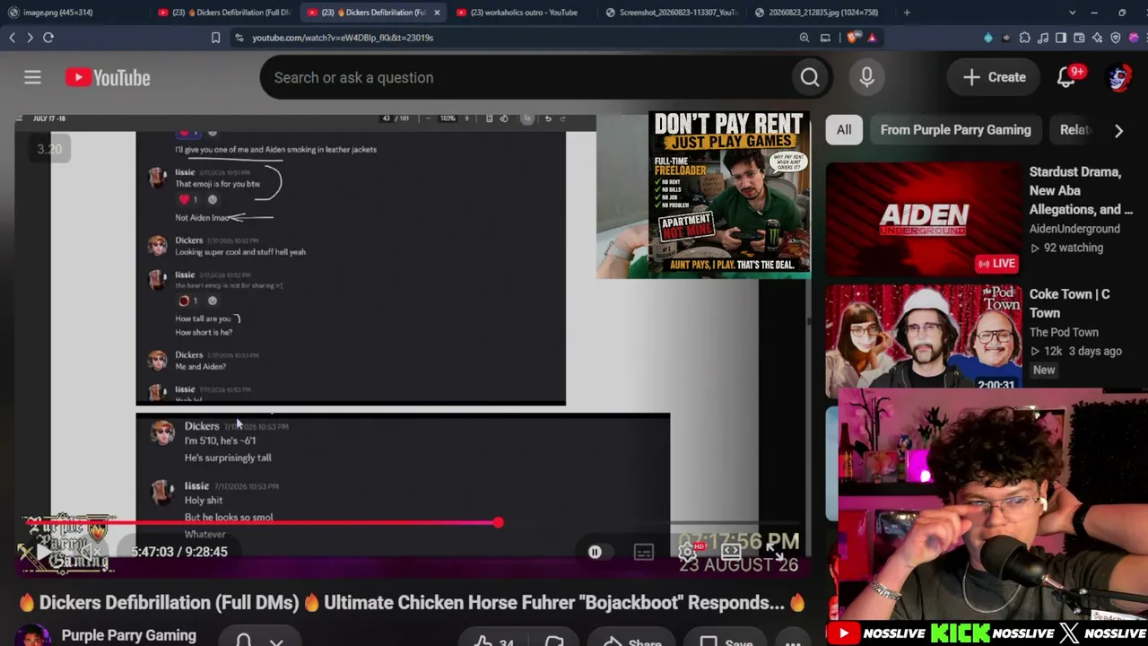
Task: Click the Brave Shields lion icon
Action: 852,38
